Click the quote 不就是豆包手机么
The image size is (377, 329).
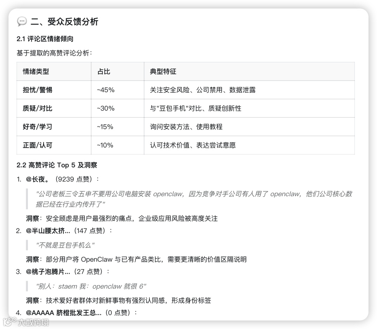(65, 245)
